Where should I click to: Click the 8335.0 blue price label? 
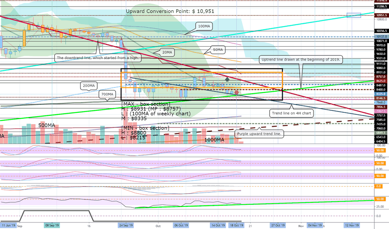381,94
